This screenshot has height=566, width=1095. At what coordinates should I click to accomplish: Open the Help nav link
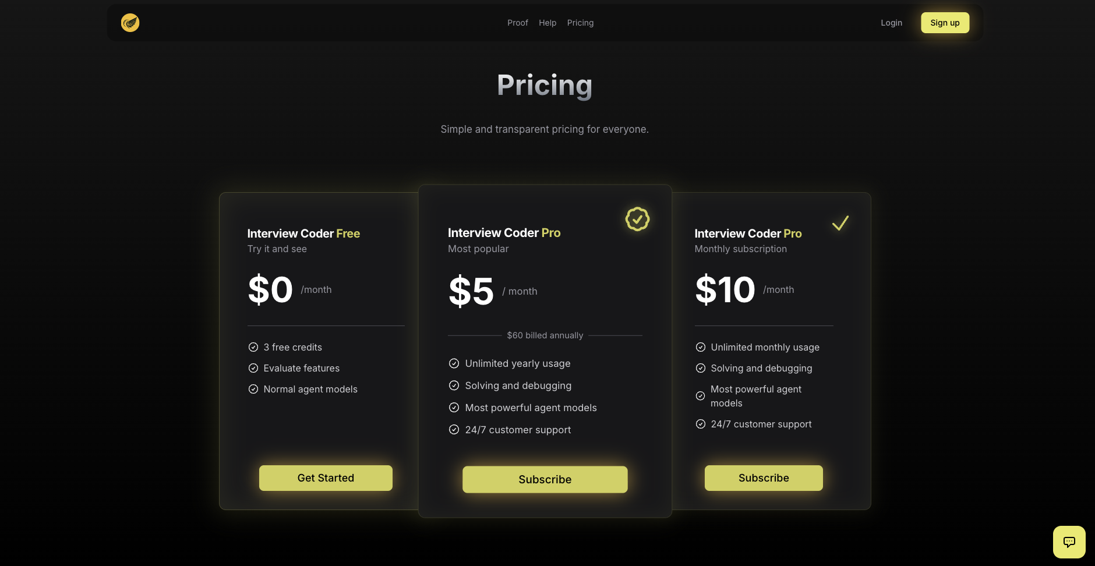(547, 23)
